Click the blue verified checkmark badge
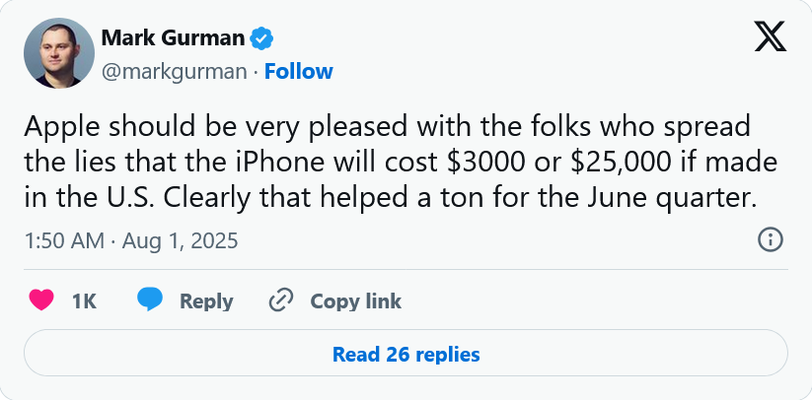 [261, 39]
